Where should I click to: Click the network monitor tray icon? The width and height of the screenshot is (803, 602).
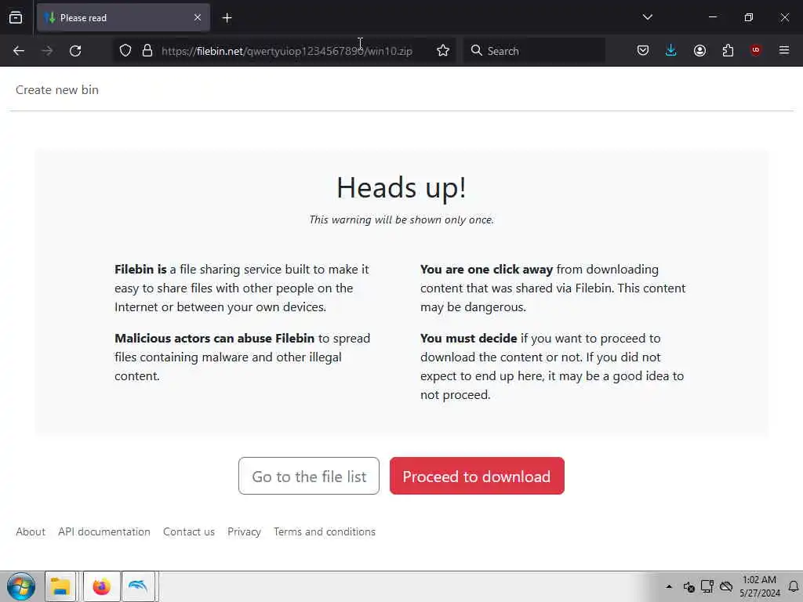(707, 586)
